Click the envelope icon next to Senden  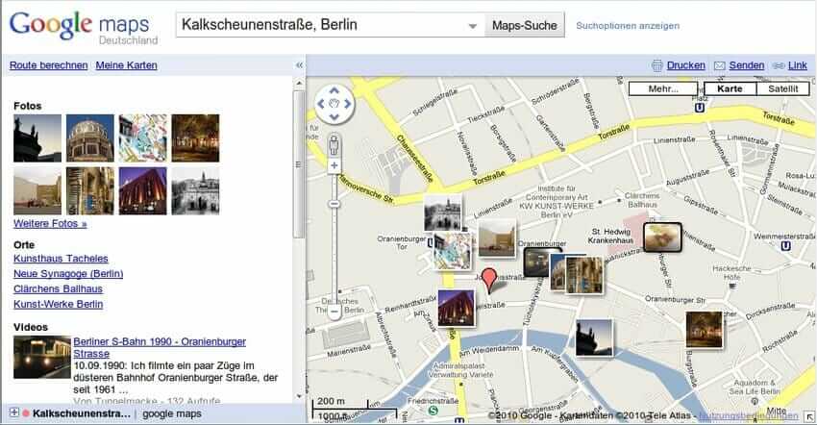tap(720, 65)
